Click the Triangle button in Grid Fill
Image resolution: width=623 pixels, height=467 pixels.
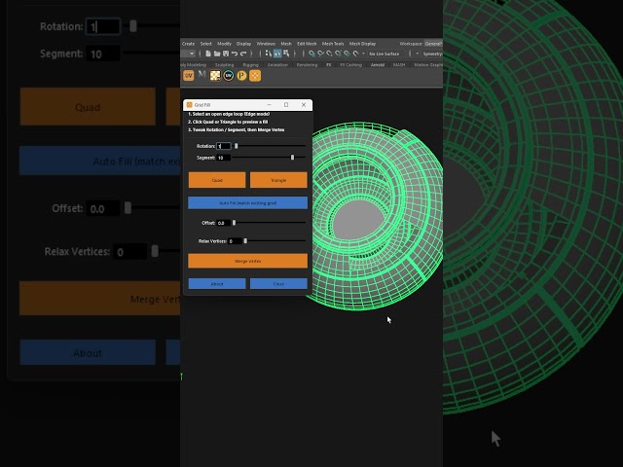(x=278, y=180)
